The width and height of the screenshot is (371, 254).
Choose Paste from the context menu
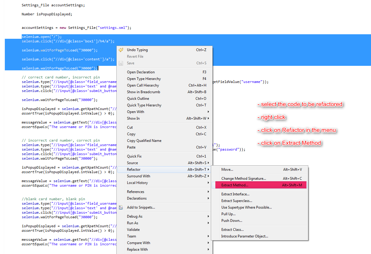tap(165, 147)
